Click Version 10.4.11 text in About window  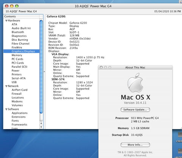point(135,103)
